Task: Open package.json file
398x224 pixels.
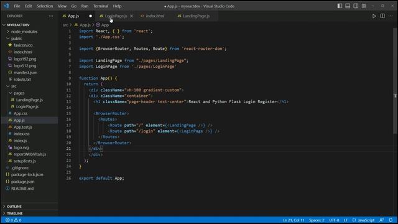Action: 22,182
